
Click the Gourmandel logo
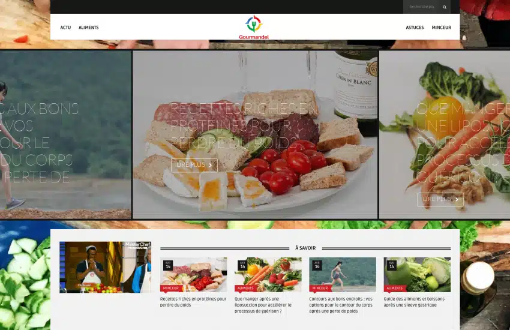[x=254, y=28]
